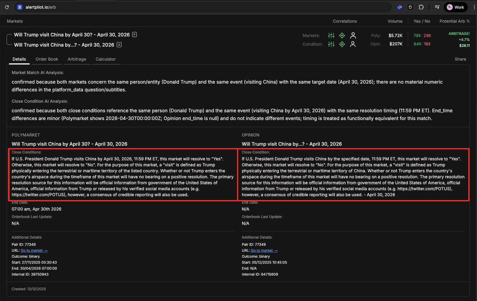Open the Arbitrage tab

[77, 59]
